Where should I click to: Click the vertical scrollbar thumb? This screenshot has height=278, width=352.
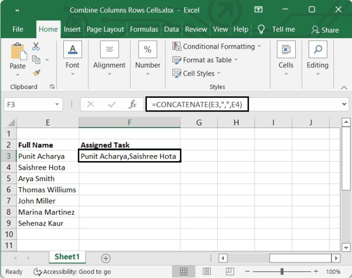346,159
